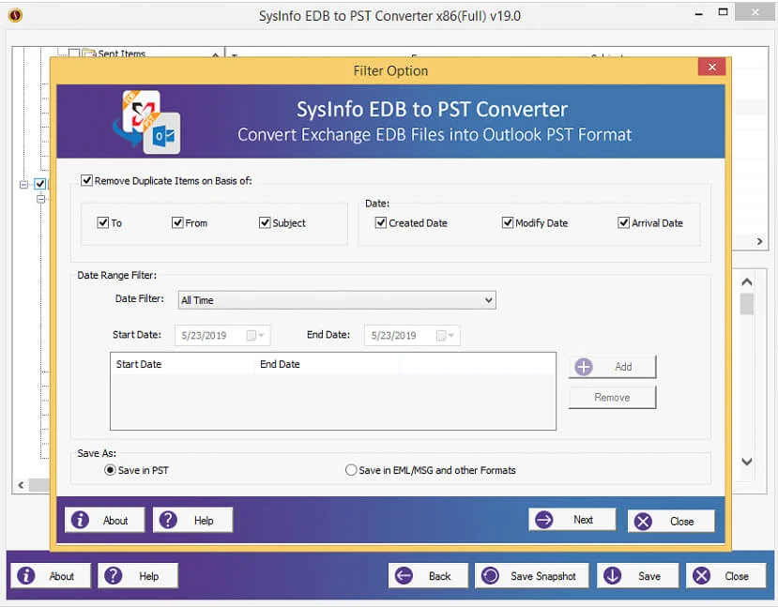
Task: Click the About info icon in Filter dialog
Action: coord(82,520)
